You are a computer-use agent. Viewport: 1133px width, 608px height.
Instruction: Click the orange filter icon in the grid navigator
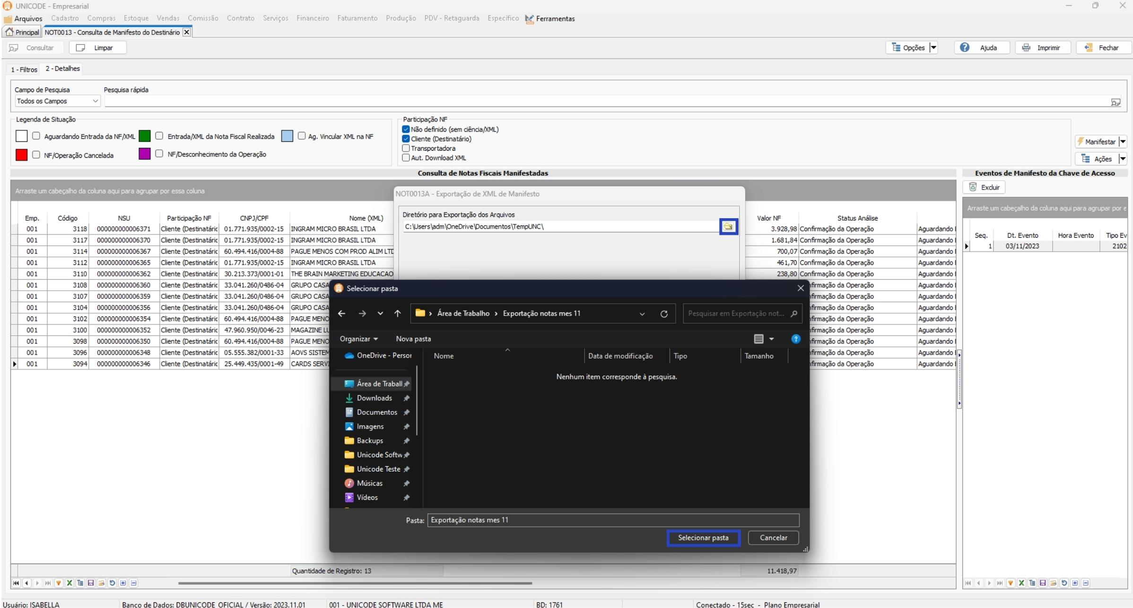[x=59, y=583]
